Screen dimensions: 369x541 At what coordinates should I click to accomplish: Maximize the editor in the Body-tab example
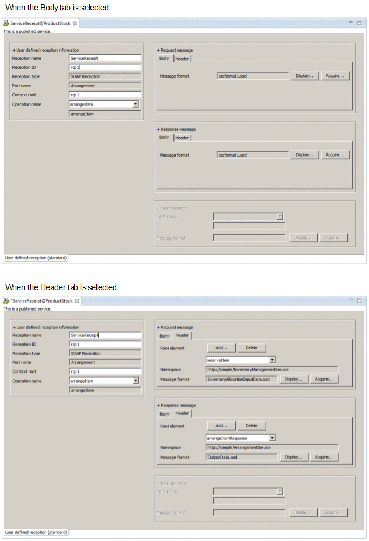359,23
